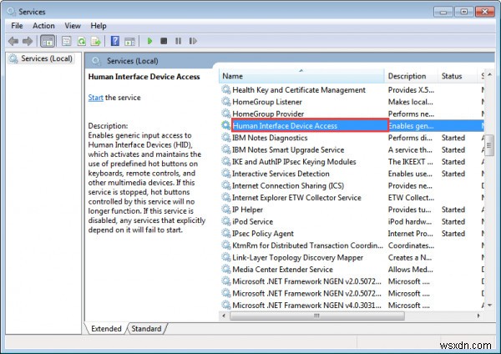This screenshot has width=501, height=354.
Task: Click 'ETW Collect...' description cell
Action: 411,197
